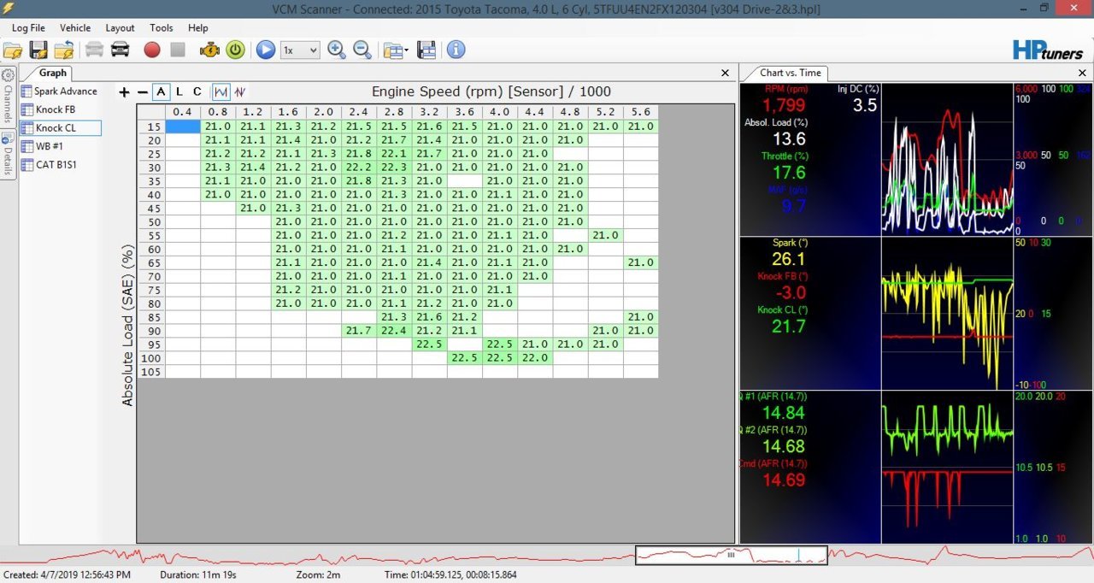This screenshot has height=583, width=1094.
Task: Open the Vehicle menu
Action: pyautogui.click(x=75, y=28)
